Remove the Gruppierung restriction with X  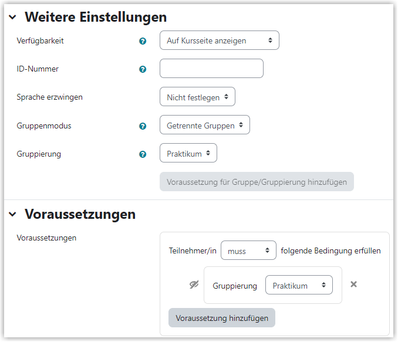pos(353,285)
